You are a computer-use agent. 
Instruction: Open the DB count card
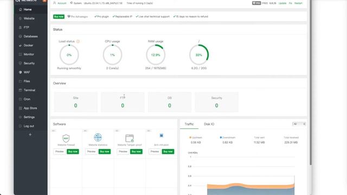click(x=170, y=102)
